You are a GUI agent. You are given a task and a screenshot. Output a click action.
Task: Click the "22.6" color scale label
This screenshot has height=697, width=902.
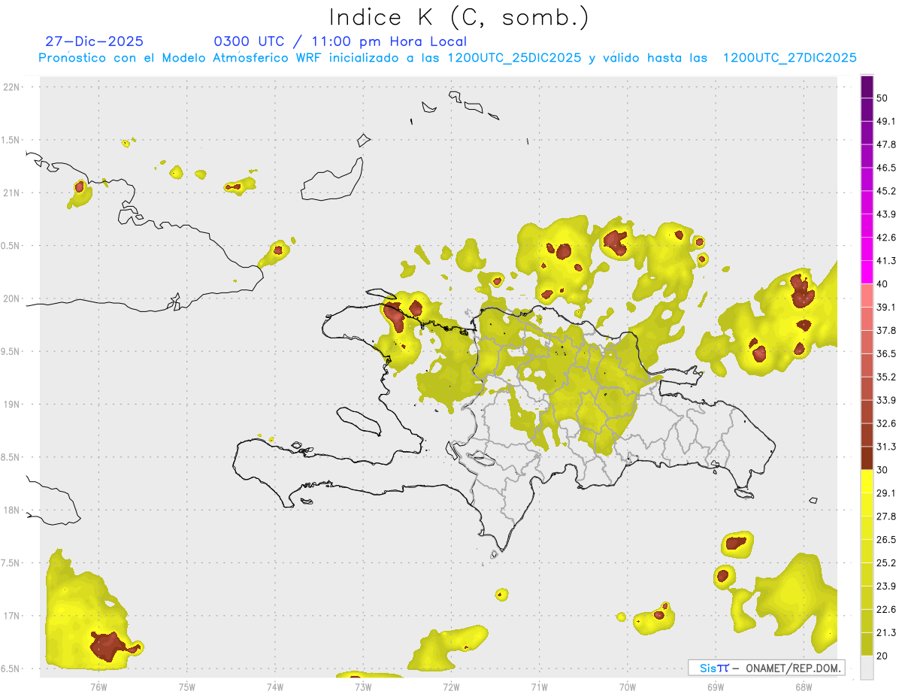click(x=886, y=610)
